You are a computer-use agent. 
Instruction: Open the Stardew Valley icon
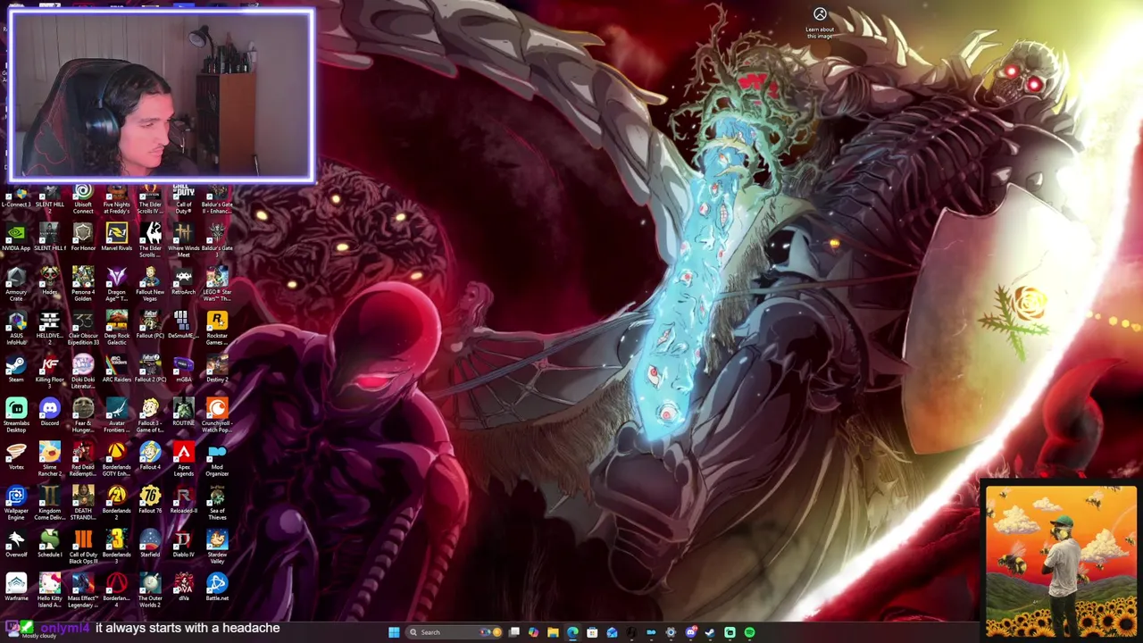point(217,547)
